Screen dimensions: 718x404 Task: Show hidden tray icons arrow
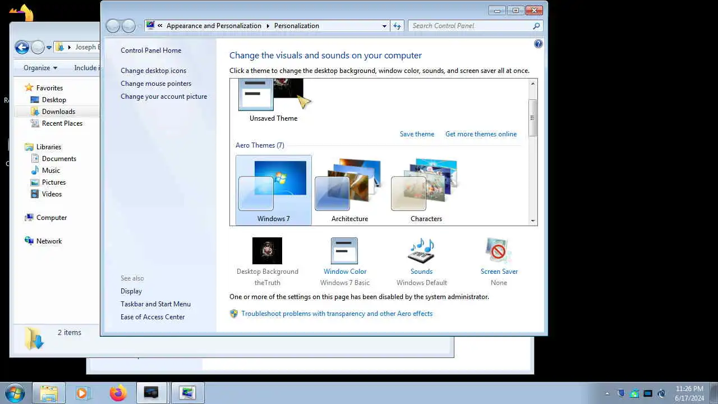(607, 394)
